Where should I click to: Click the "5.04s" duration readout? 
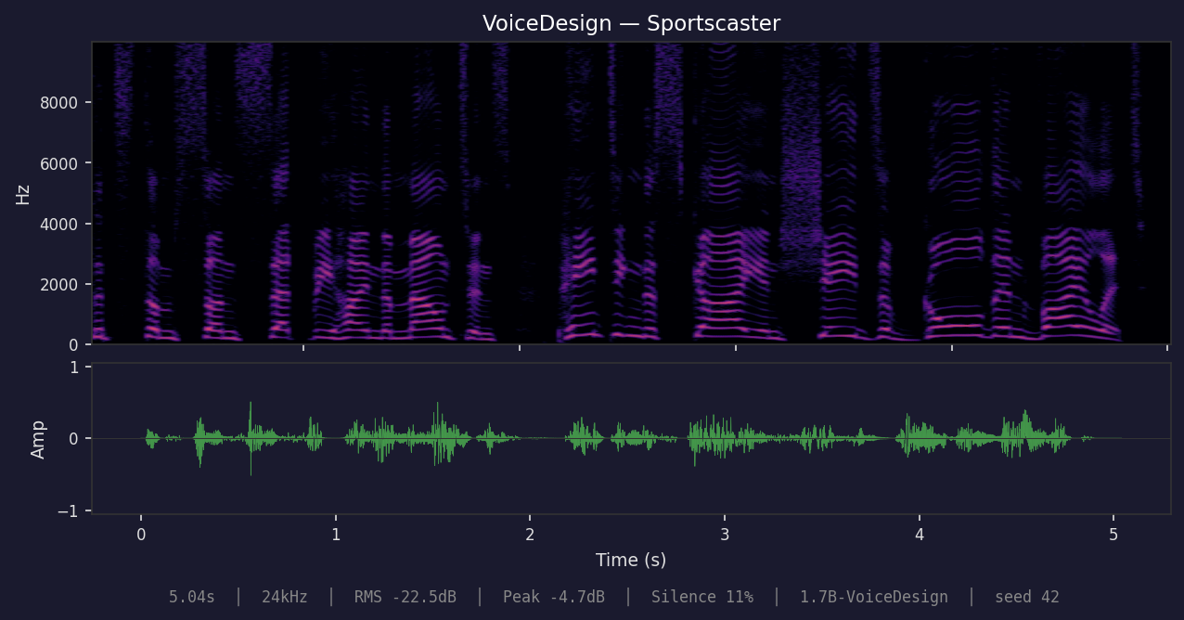[192, 597]
